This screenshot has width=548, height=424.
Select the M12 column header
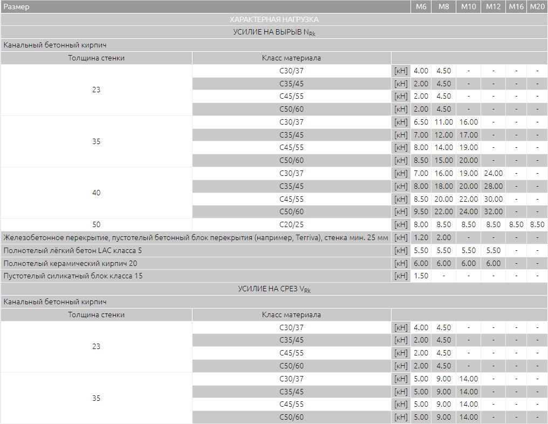click(493, 6)
